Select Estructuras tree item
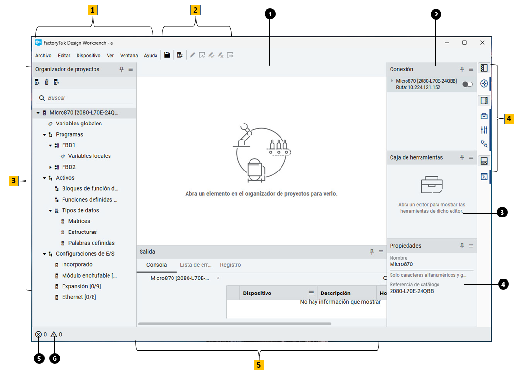This screenshot has width=516, height=372. click(x=82, y=232)
